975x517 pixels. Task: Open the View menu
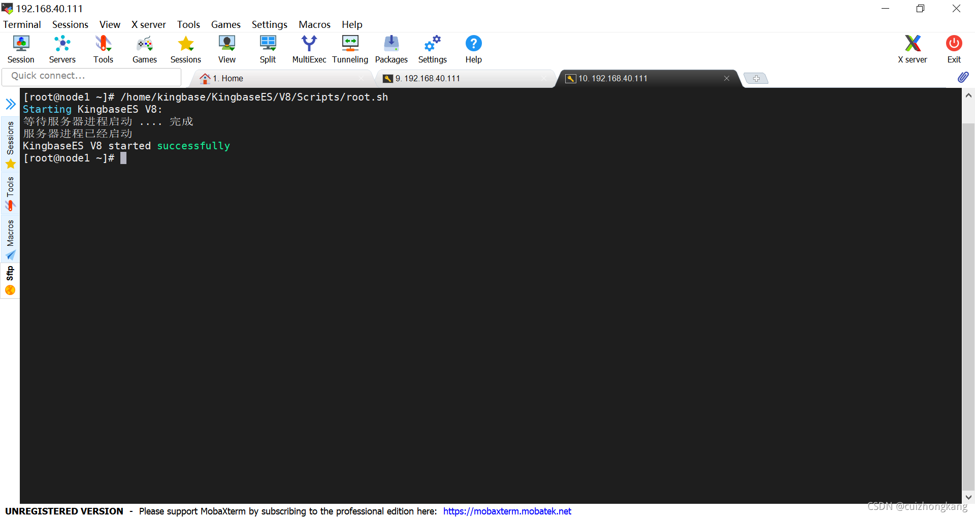pyautogui.click(x=110, y=24)
